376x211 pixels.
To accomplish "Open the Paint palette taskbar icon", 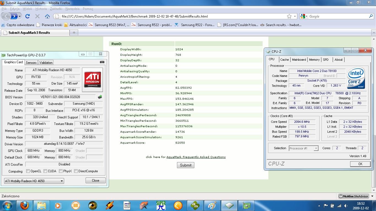I will coord(212,205).
